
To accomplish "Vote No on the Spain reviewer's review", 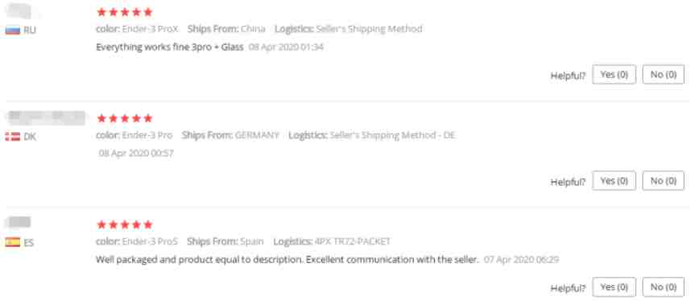I will pos(664,287).
